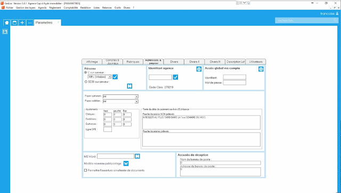Switch to the Utilisateurs tab
341x193 pixels.
point(256,62)
